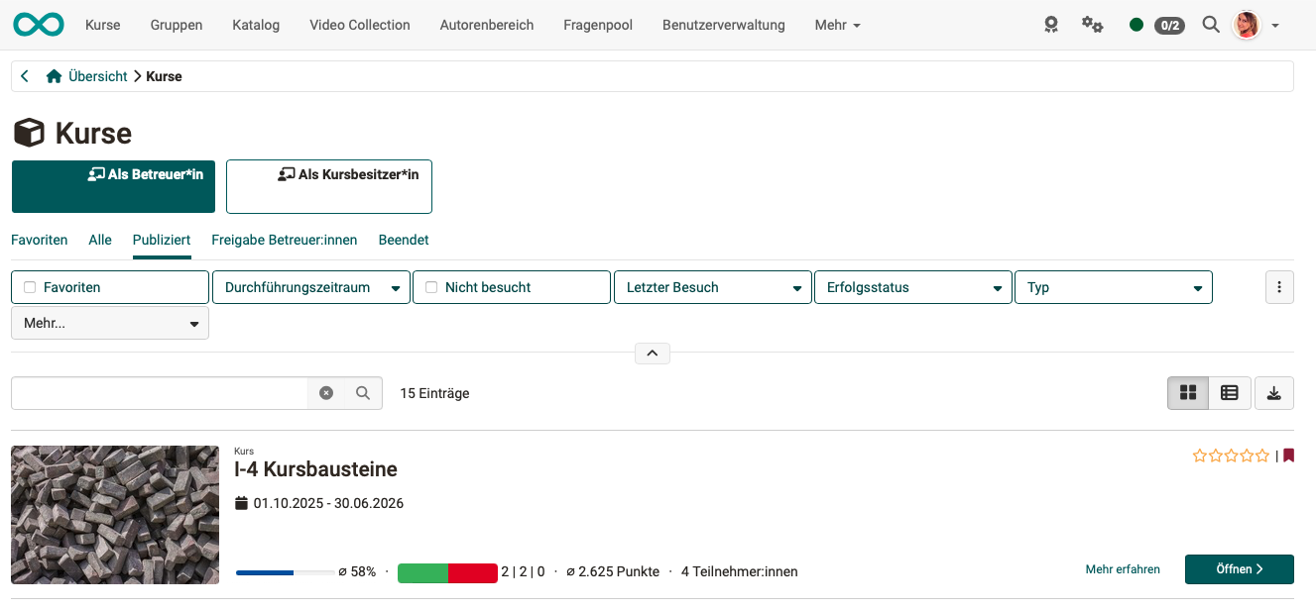This screenshot has width=1316, height=610.
Task: Switch to table list view icon
Action: pyautogui.click(x=1229, y=393)
